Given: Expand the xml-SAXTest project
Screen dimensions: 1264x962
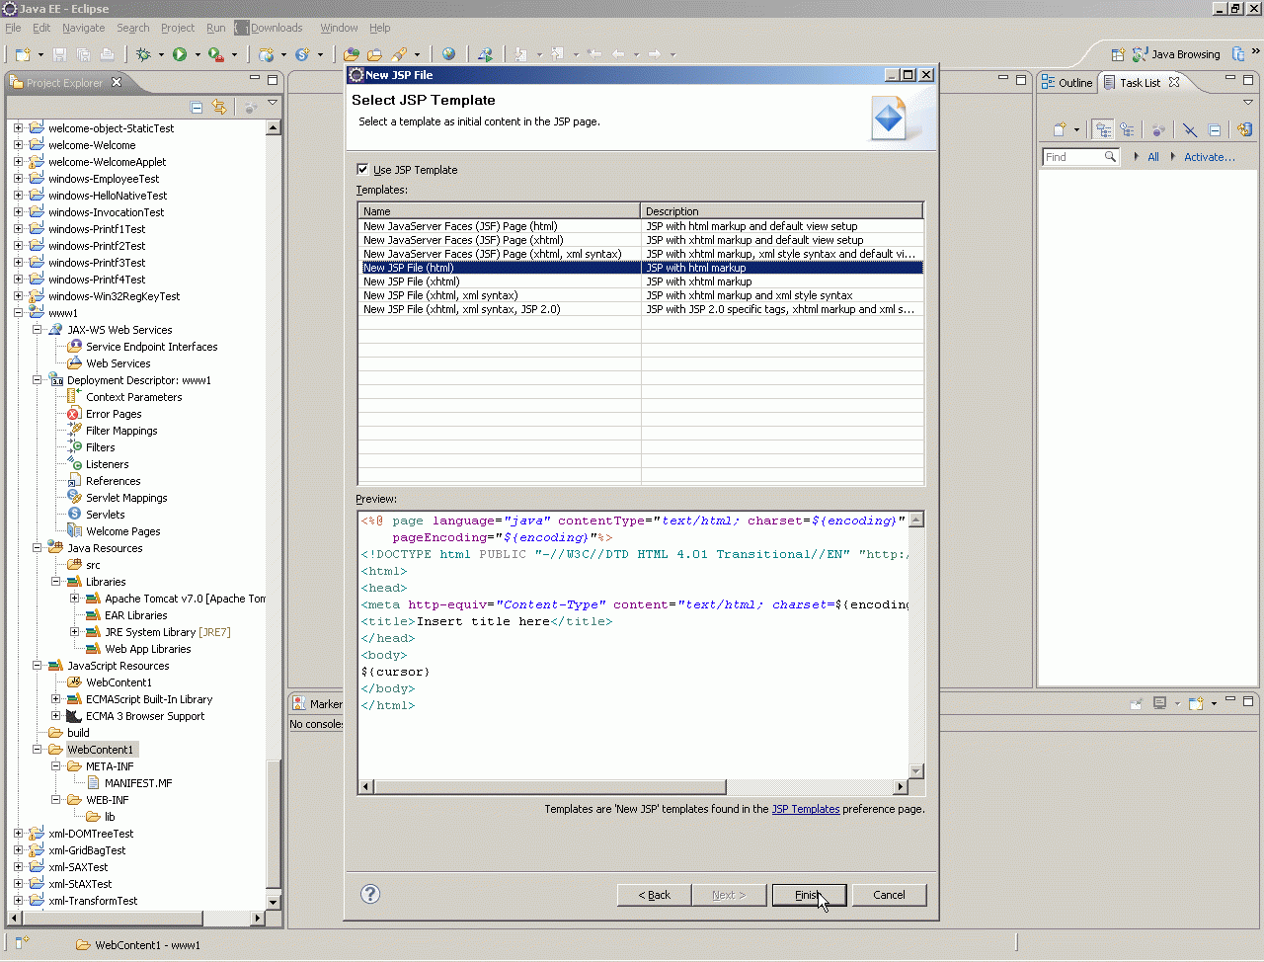Looking at the screenshot, I should tap(18, 867).
